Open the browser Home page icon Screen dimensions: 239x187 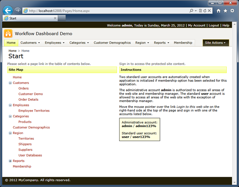click(219, 11)
